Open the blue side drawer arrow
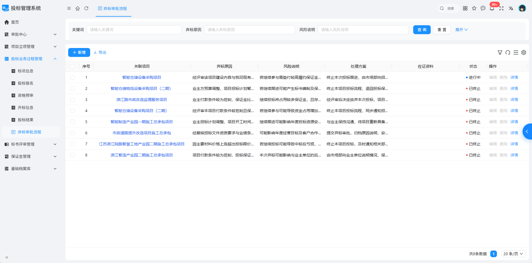The width and height of the screenshot is (532, 263). (527, 131)
